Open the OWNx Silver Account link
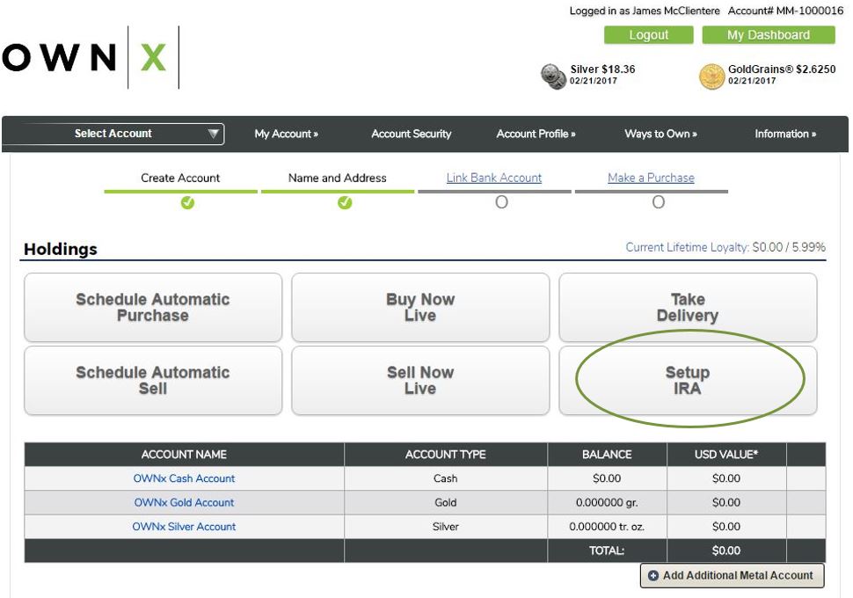This screenshot has height=598, width=853. (x=184, y=526)
